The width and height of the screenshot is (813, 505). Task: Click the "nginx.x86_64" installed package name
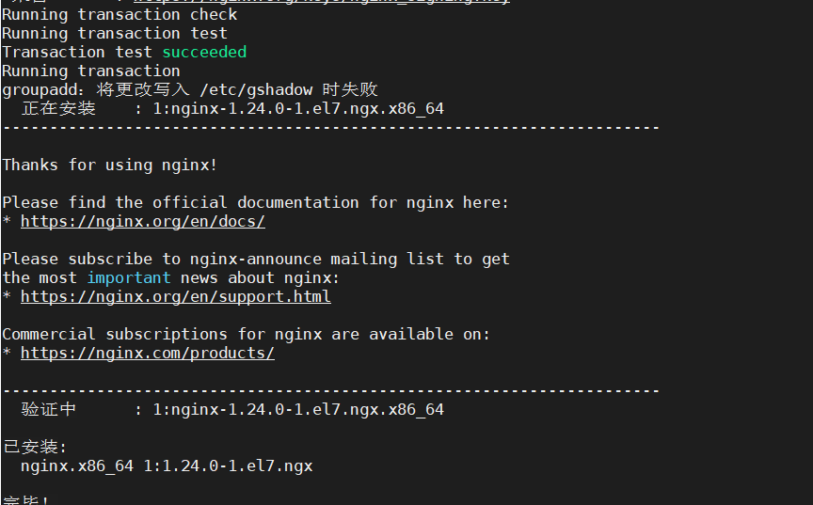[77, 466]
